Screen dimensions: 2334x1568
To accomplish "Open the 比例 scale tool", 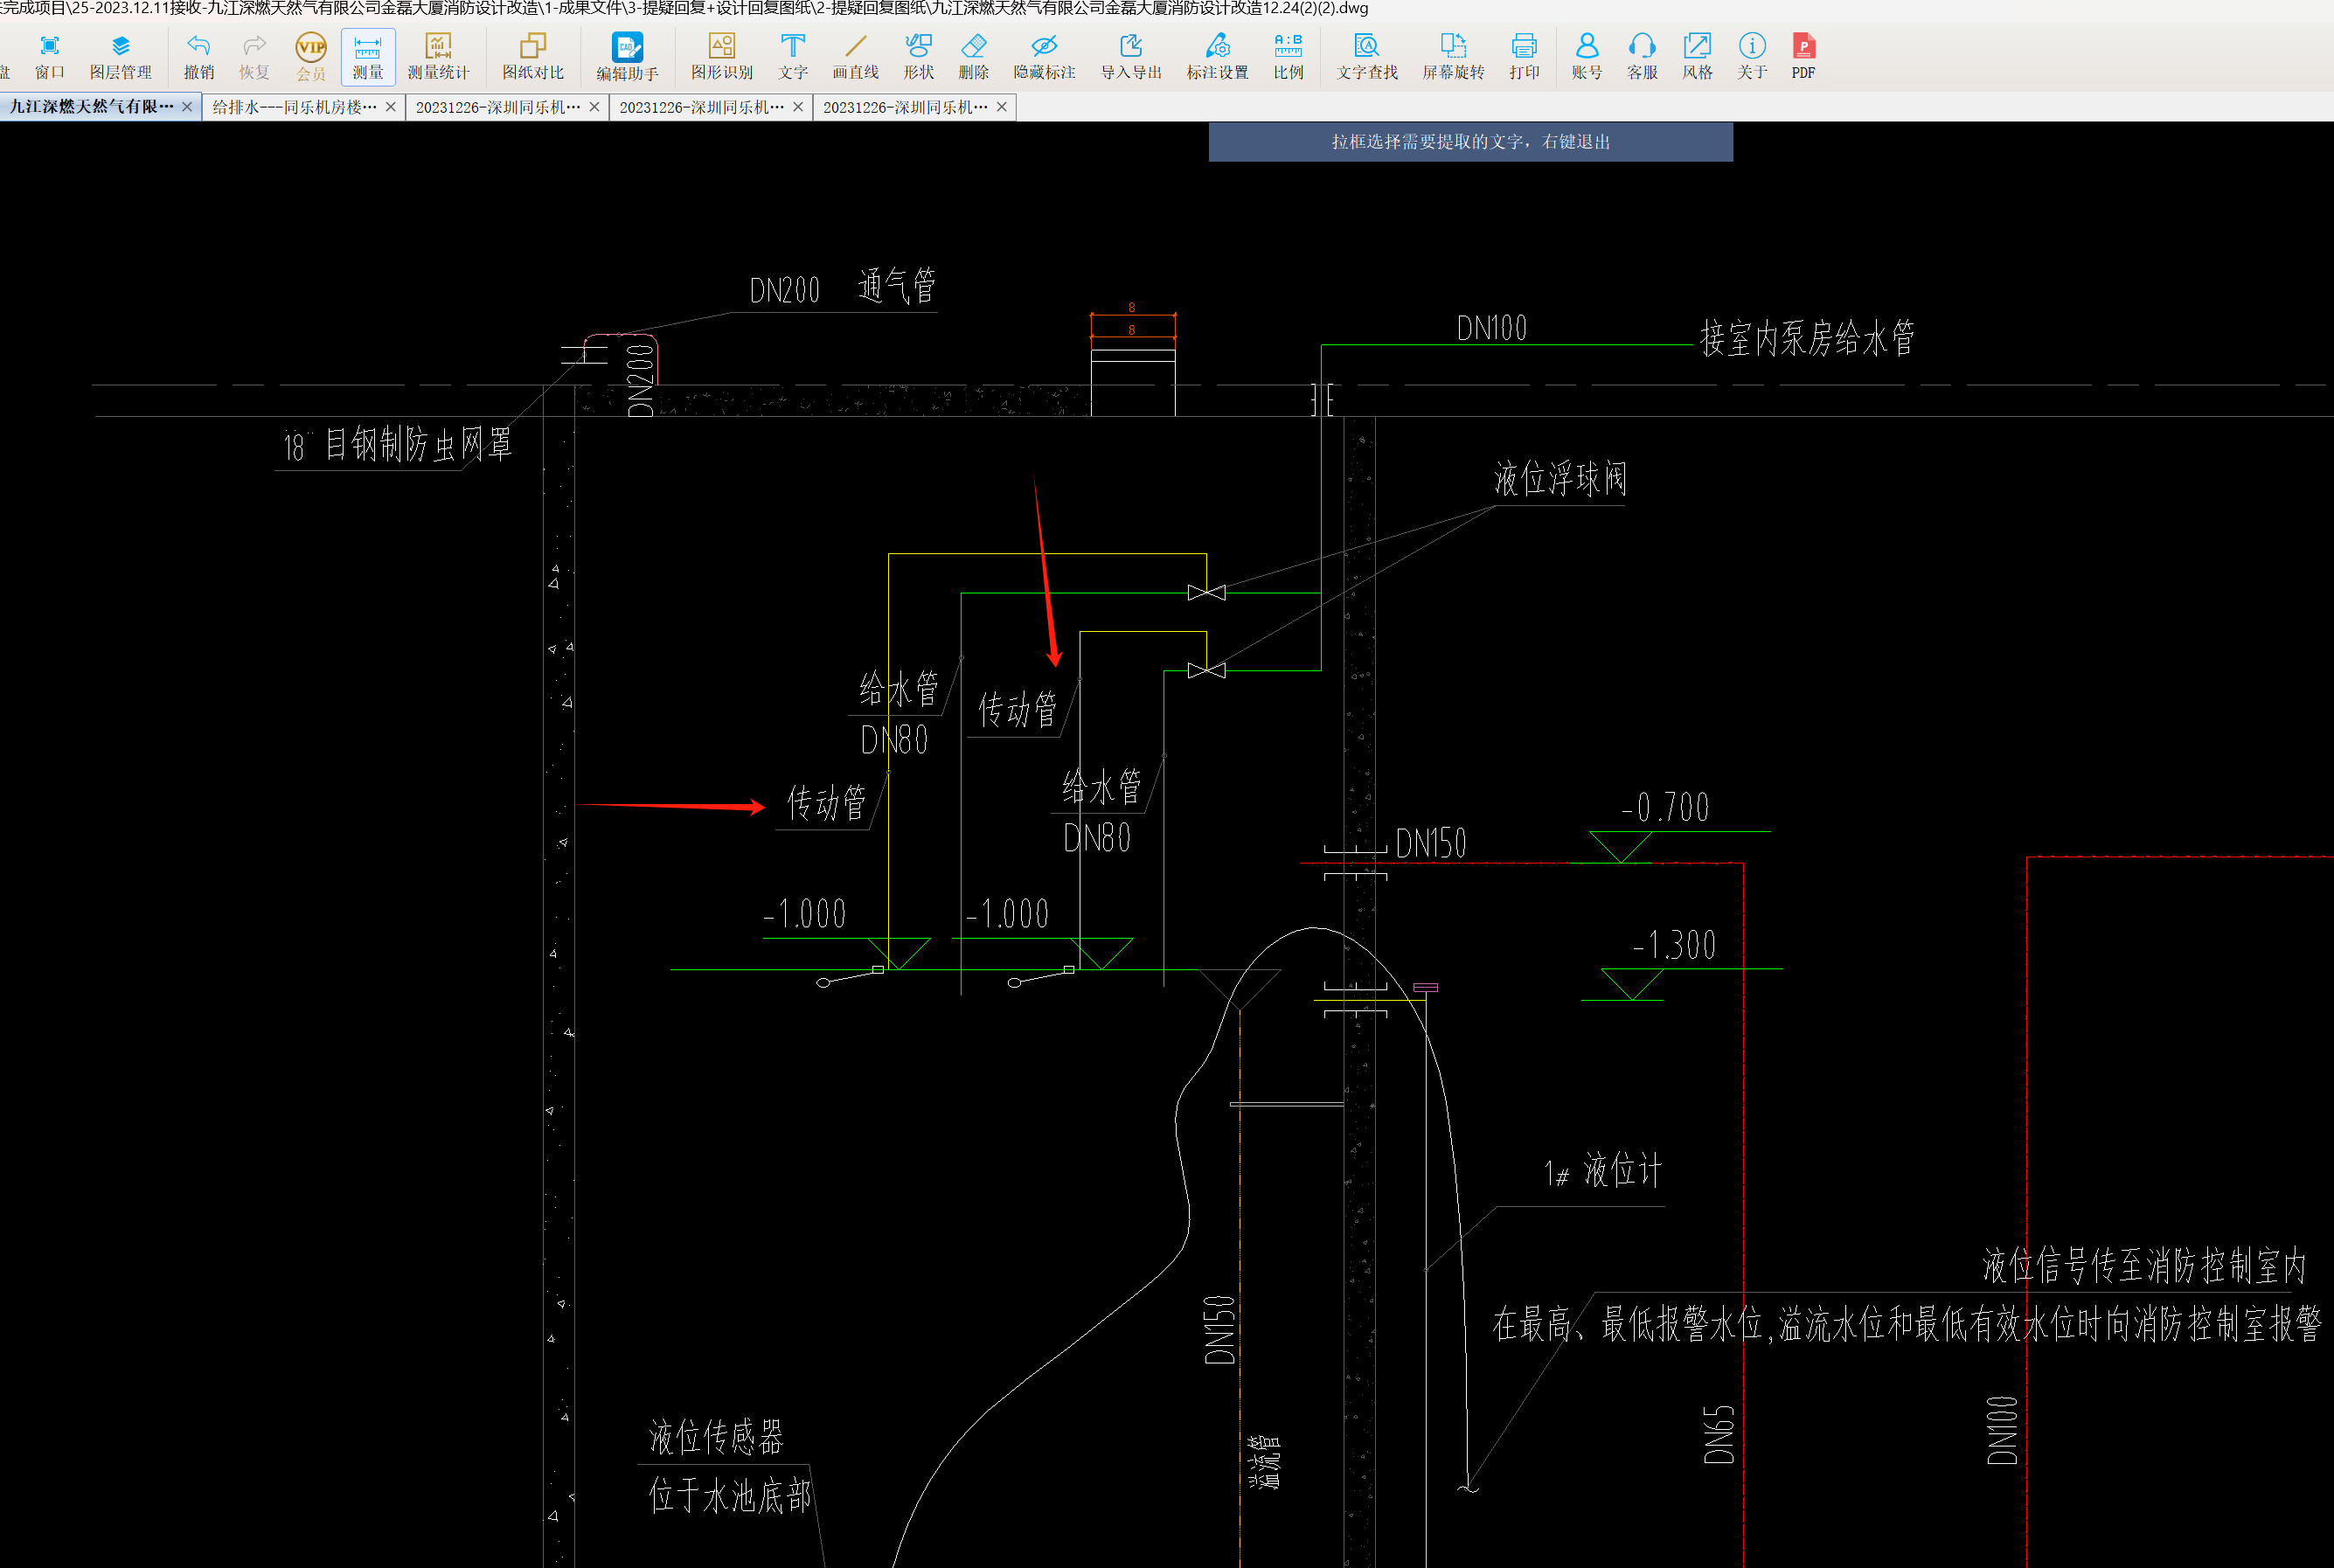I will coord(1288,57).
